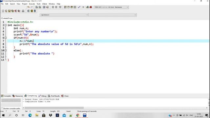
Task: Click the Open file icon
Action: pos(6,11)
